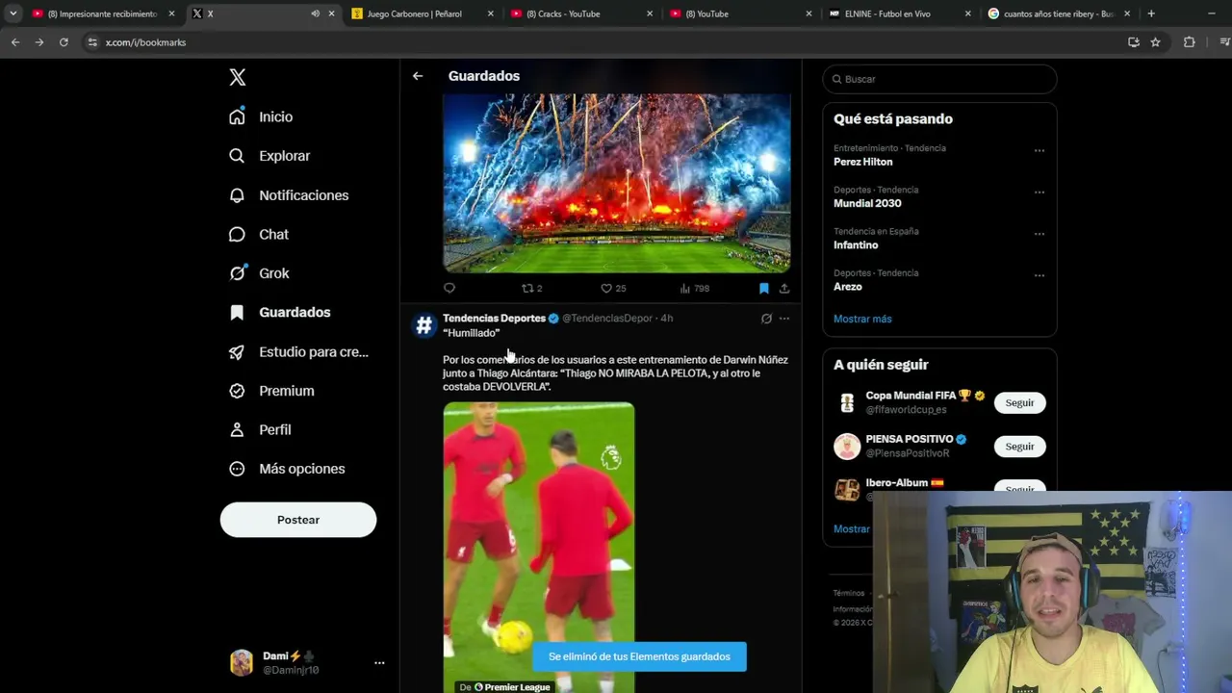The image size is (1232, 693).
Task: Click the back arrow beside Guardados header
Action: pos(418,76)
